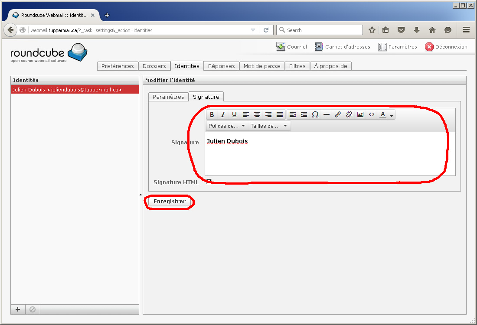Toggle bold formatting in signature editor
This screenshot has width=477, height=325.
[x=212, y=115]
